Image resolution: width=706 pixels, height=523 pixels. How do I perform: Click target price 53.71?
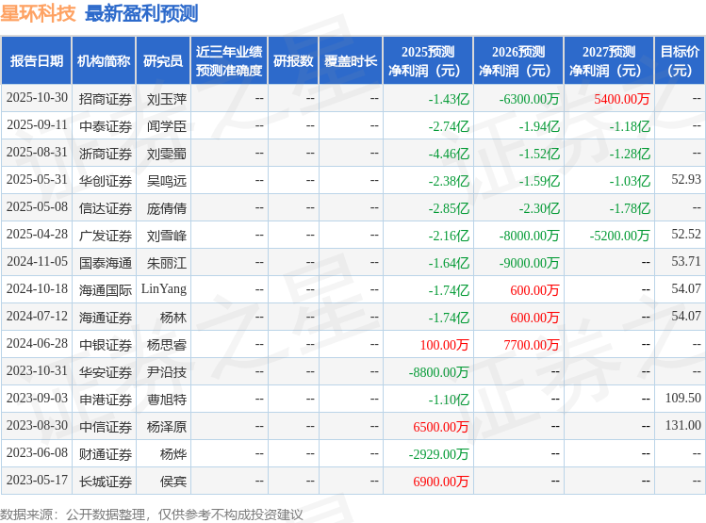(686, 262)
